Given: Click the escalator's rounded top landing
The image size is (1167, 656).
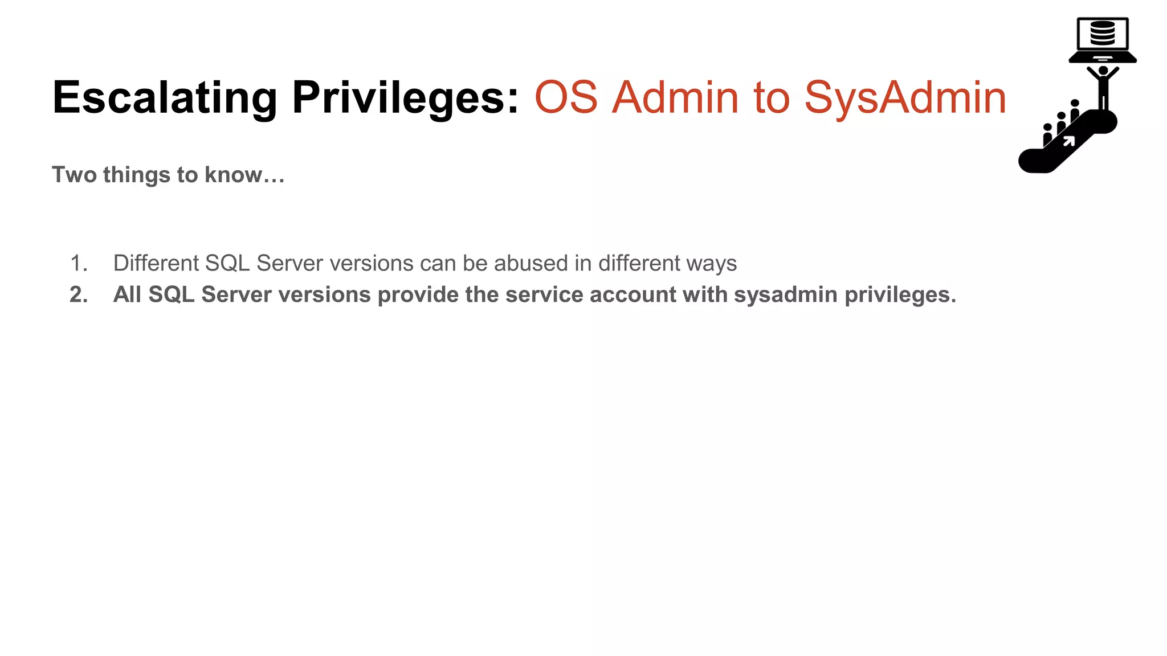Looking at the screenshot, I should point(1104,121).
